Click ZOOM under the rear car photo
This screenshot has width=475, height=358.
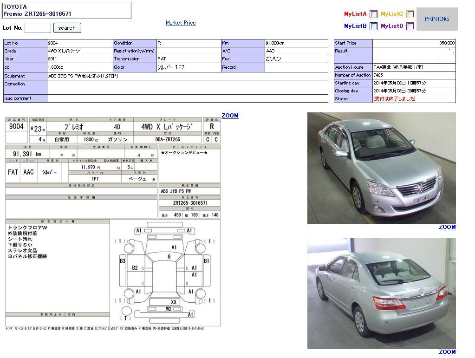(447, 352)
